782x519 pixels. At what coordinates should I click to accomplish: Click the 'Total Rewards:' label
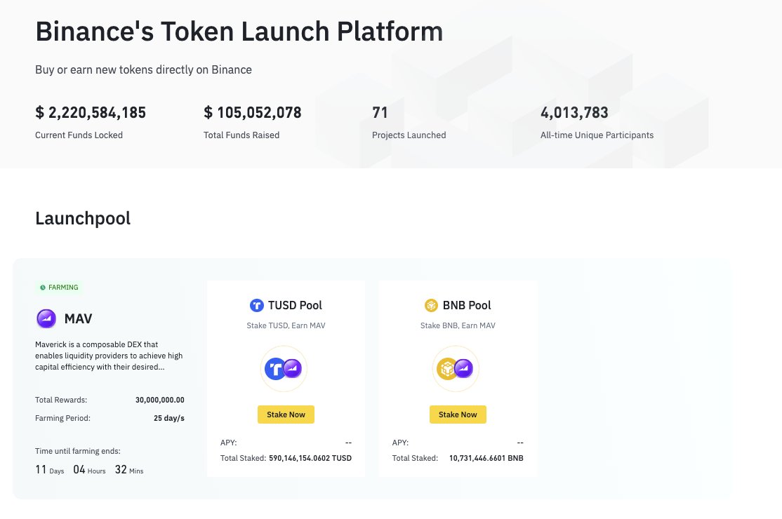pos(61,400)
